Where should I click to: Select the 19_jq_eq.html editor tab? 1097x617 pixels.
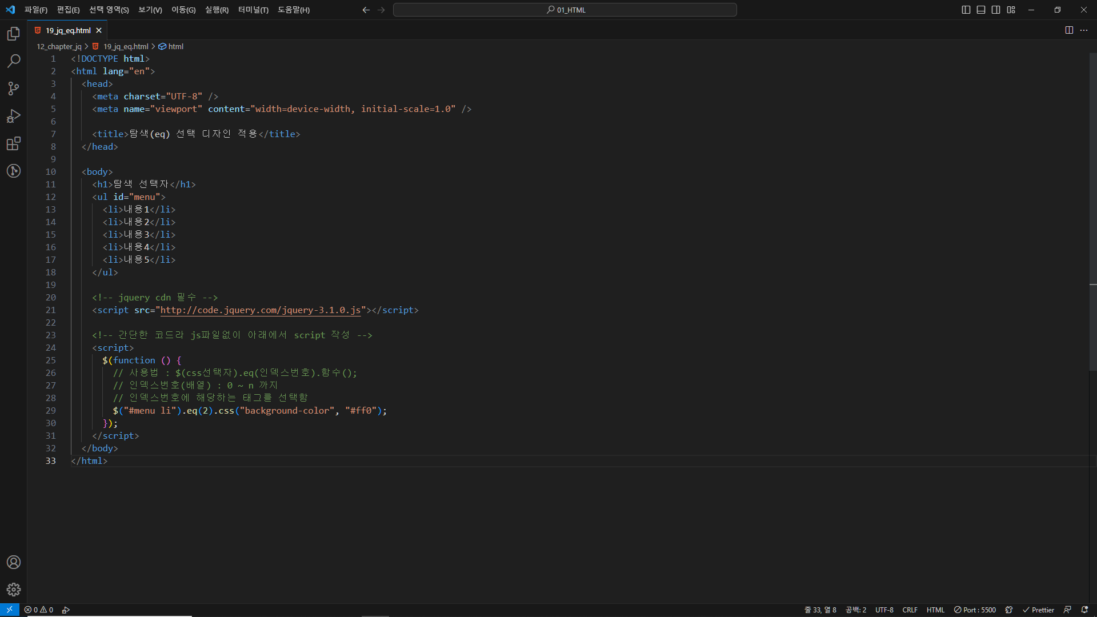(68, 30)
